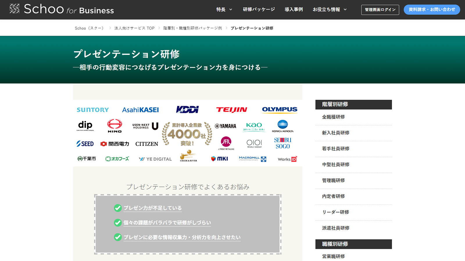The height and width of the screenshot is (261, 465).
Task: Click the Suntory logo
Action: (x=93, y=110)
